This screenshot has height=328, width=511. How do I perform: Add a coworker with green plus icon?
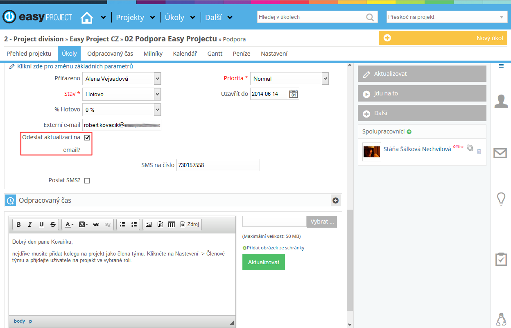[409, 132]
